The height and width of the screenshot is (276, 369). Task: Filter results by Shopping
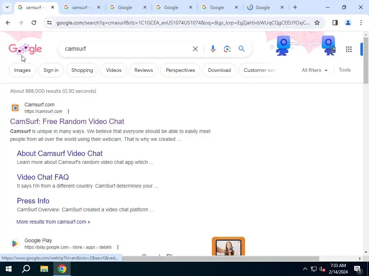pos(82,70)
